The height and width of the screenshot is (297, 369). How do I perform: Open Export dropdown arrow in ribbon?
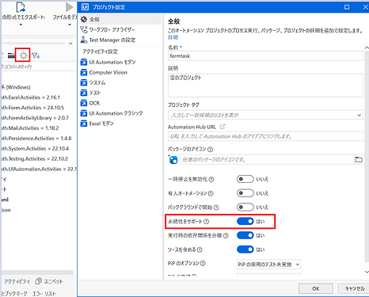pyautogui.click(x=21, y=25)
